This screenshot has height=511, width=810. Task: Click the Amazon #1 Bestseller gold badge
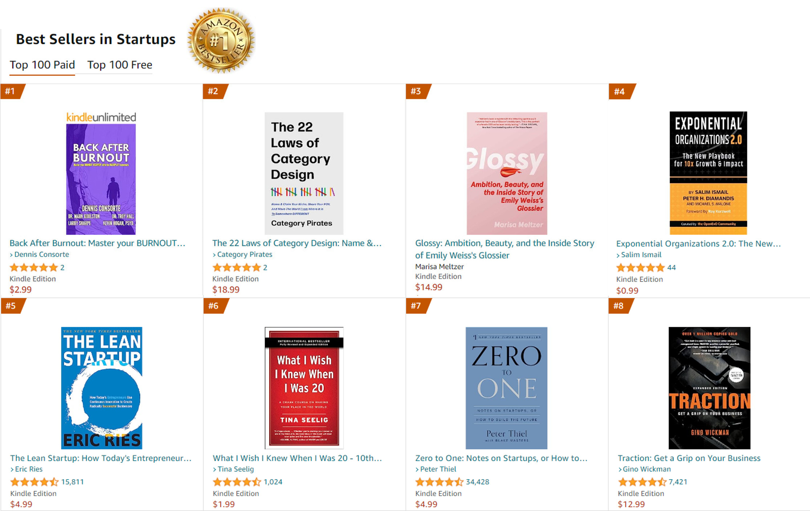pos(221,40)
